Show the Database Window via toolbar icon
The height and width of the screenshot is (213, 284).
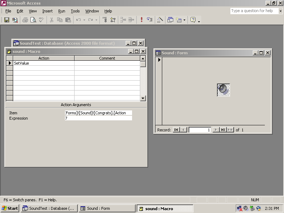point(170,20)
